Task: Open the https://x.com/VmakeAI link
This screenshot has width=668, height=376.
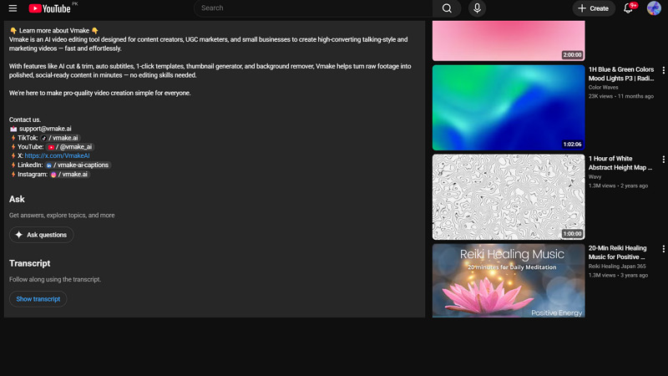Action: pos(57,155)
